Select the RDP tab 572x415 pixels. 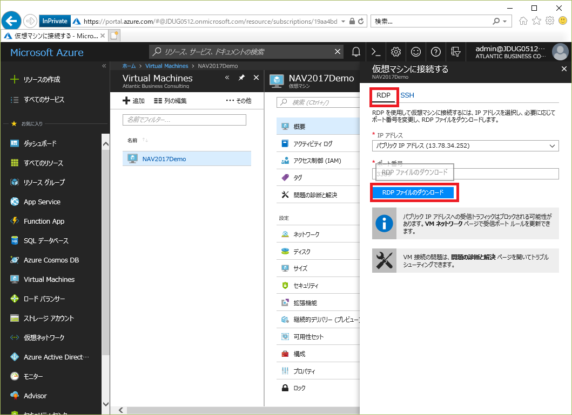coord(383,95)
